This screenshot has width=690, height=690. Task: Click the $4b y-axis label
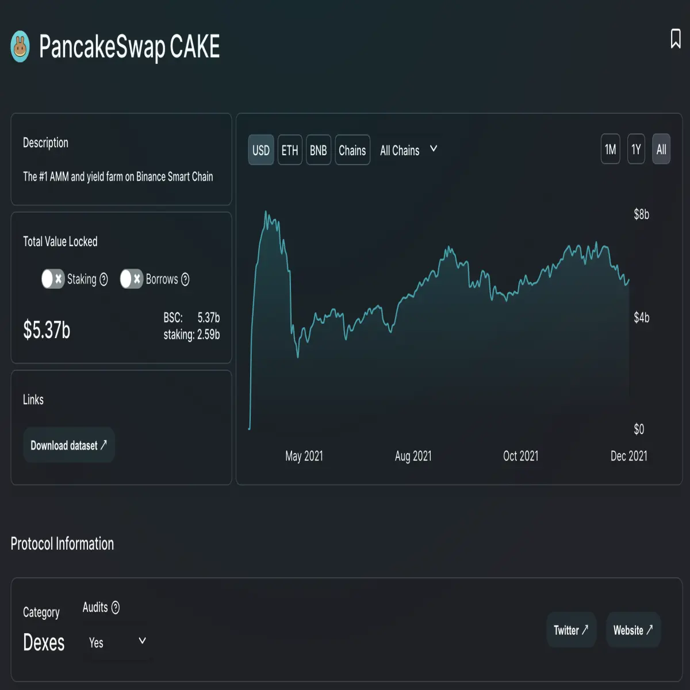tap(642, 317)
